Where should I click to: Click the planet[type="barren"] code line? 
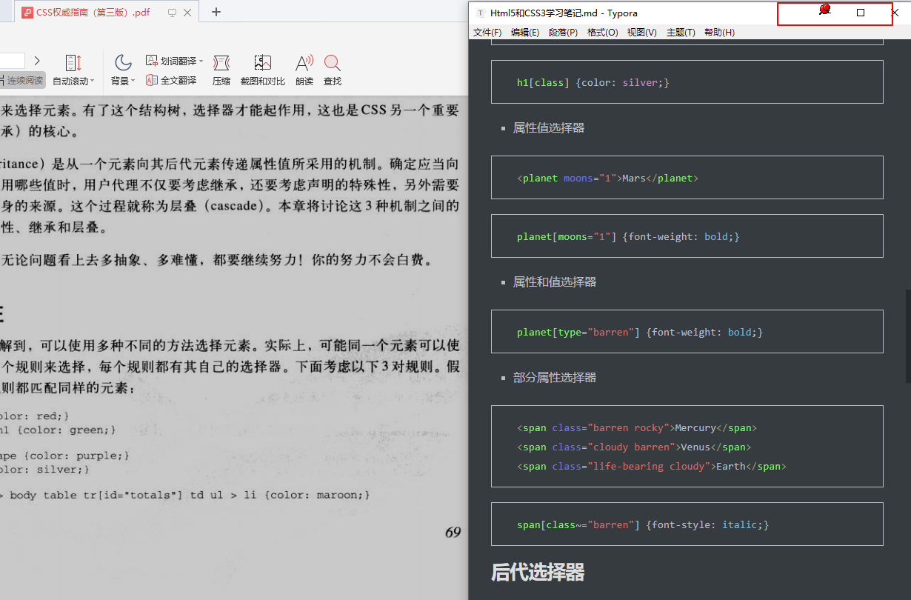click(640, 332)
